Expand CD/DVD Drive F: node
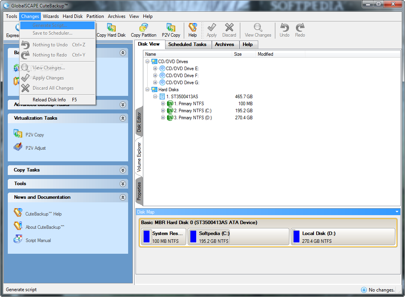Screen dimensions: 405x297 point(155,76)
